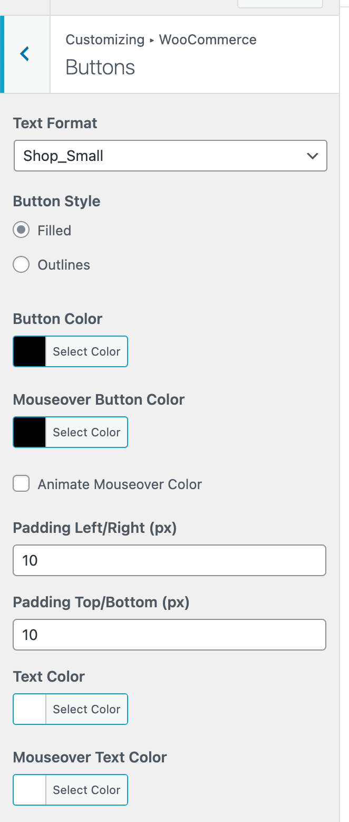
Task: Click the Animate Mouseover Color label
Action: pos(120,484)
